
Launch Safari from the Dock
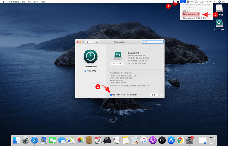coord(35,140)
